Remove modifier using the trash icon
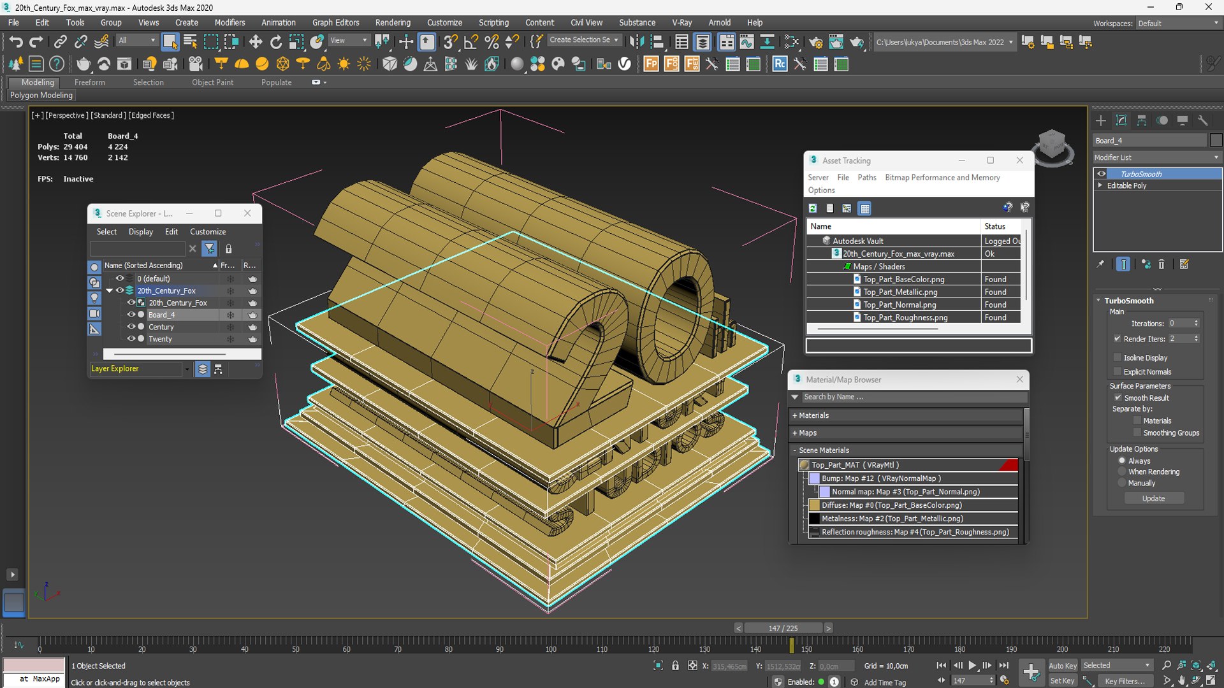Viewport: 1224px width, 688px height. pos(1162,264)
